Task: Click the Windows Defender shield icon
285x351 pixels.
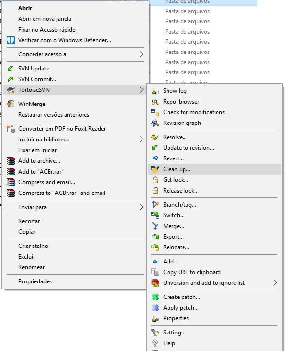Action: (x=11, y=40)
